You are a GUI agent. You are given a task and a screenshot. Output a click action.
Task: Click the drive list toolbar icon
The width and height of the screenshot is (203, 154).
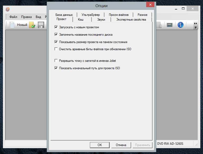tap(169, 25)
